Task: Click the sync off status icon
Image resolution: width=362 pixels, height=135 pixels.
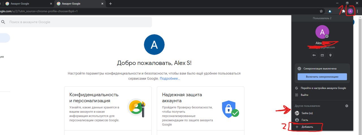Action: click(299, 69)
